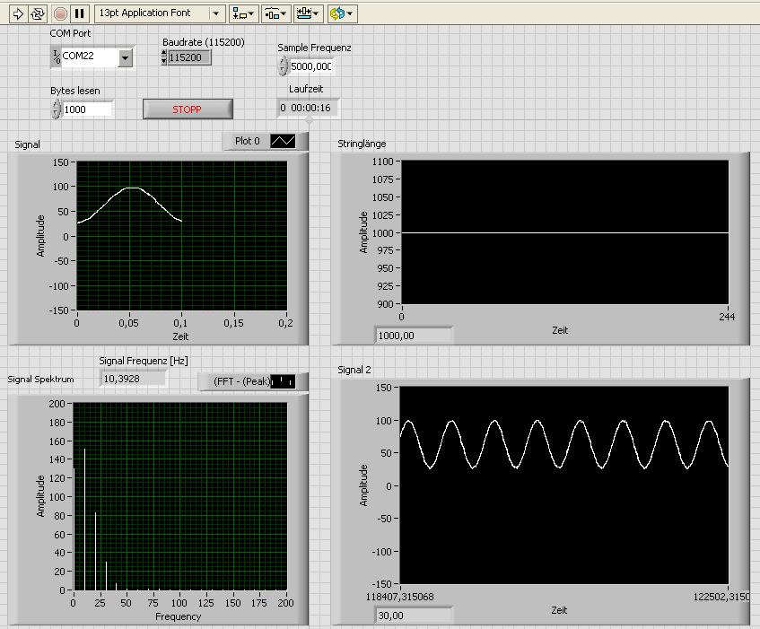
Task: Click the Plot 0 legend line swatch
Action: pos(283,141)
